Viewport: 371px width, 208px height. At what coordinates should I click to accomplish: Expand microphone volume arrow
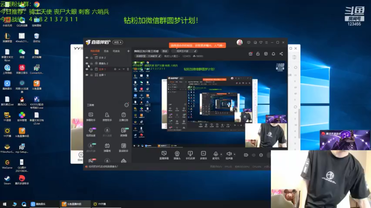tap(221, 154)
